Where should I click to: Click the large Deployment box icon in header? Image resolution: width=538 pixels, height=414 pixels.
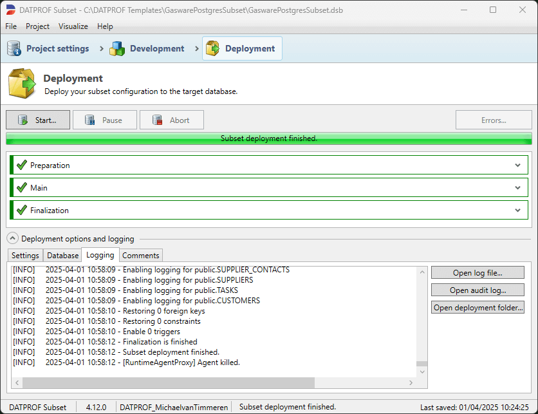pyautogui.click(x=21, y=83)
